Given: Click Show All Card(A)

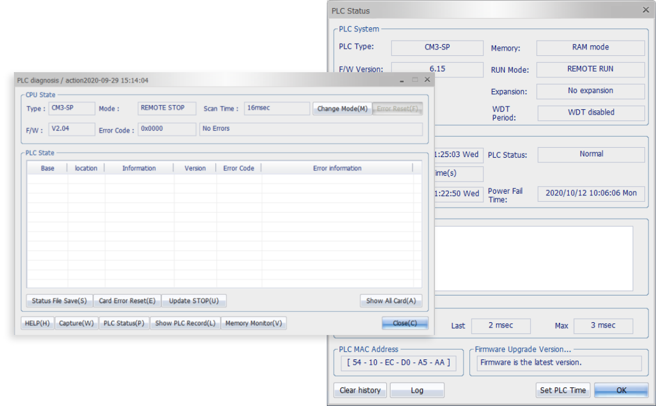Looking at the screenshot, I should pos(393,301).
